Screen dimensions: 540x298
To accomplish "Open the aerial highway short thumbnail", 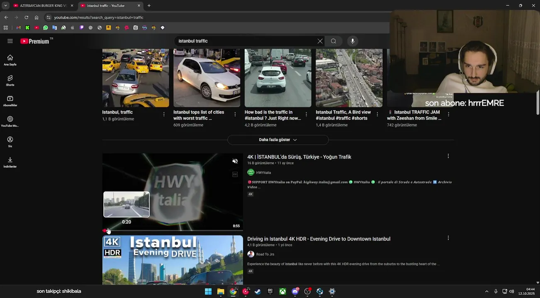I will (x=349, y=78).
